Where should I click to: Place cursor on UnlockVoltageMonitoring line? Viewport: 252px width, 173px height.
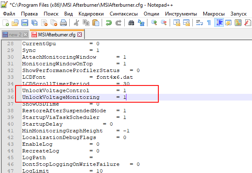tap(74, 97)
